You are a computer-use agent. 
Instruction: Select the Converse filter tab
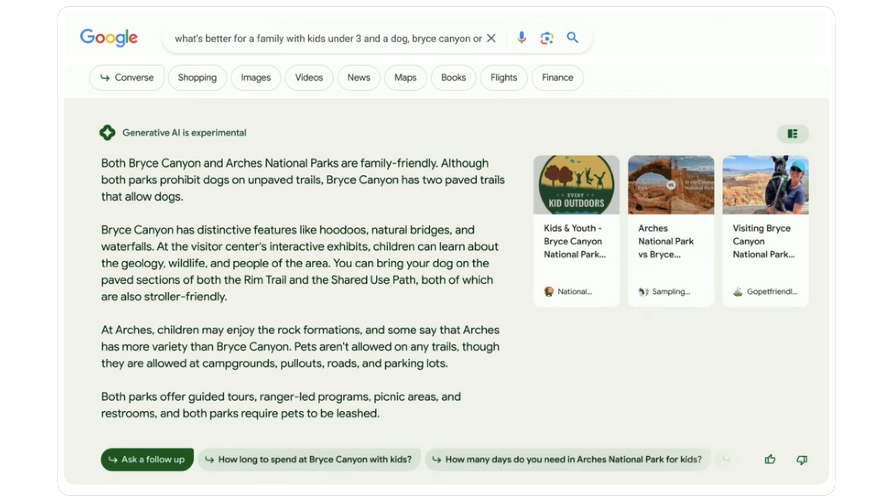(127, 78)
